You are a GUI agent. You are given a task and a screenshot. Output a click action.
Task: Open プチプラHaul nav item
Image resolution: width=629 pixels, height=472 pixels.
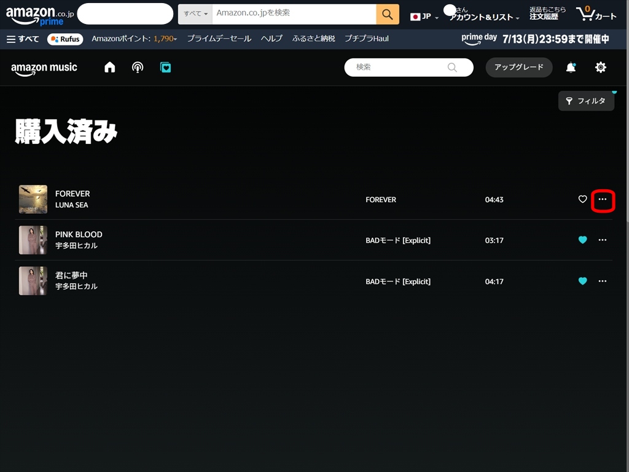367,39
